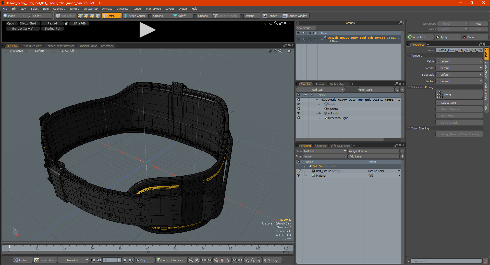
Task: Open the Graph Editor
Action: click(x=45, y=260)
